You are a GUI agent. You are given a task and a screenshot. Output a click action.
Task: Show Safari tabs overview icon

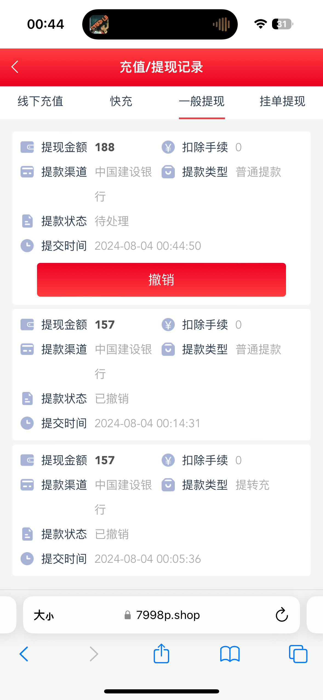click(x=298, y=654)
